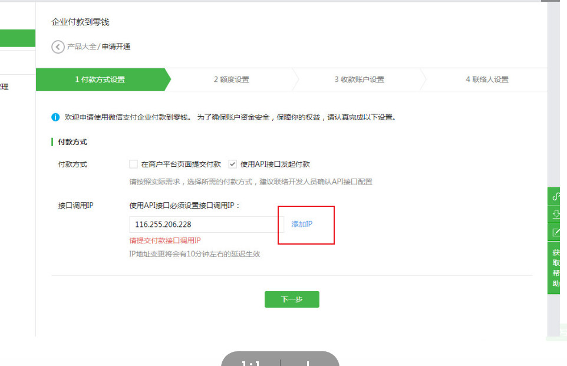Viewport: 567px width, 366px height.
Task: Focus the IP address field with 116.255.206.228
Action: click(x=206, y=224)
